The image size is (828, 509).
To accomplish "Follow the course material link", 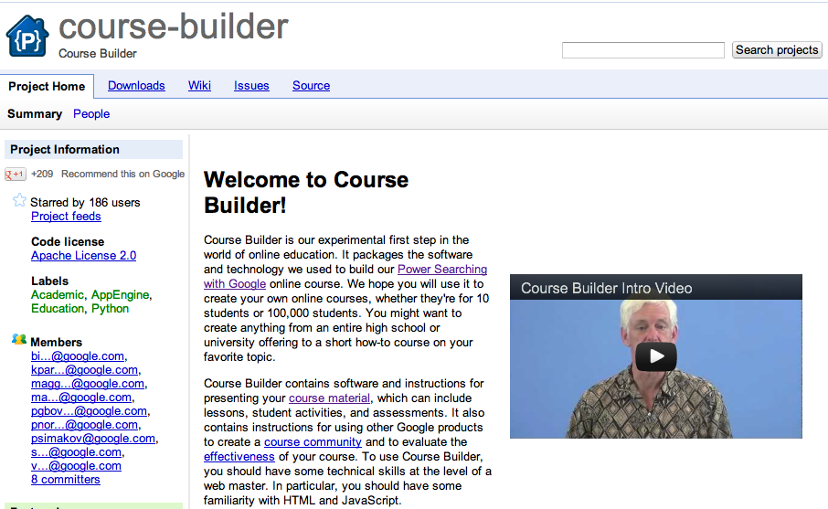I will point(330,398).
